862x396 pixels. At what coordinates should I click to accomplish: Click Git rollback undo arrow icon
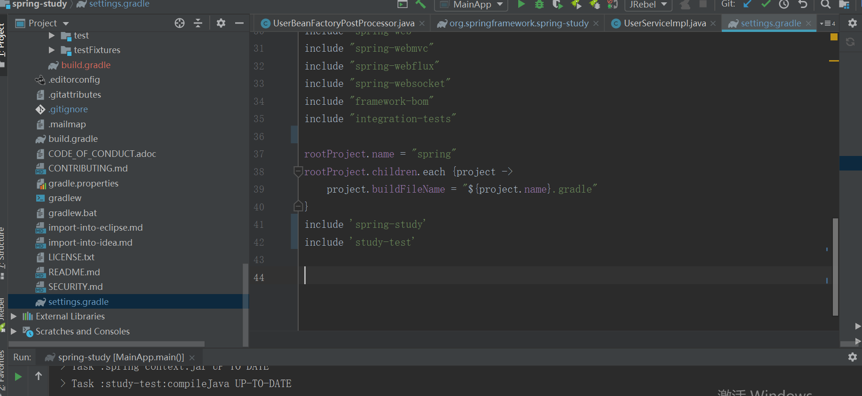point(803,4)
